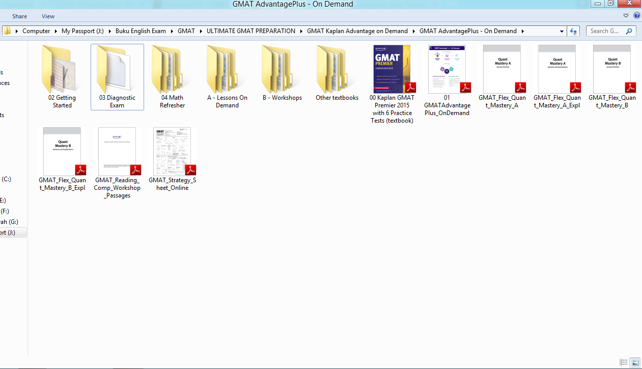Expand the ribbon with the chevron
Viewport: 642px width, 369px height.
click(627, 16)
